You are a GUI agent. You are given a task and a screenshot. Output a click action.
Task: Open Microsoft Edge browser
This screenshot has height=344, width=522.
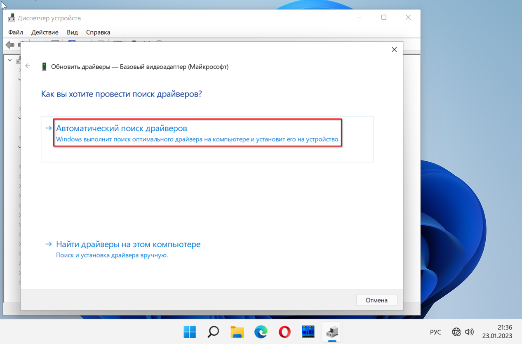261,332
